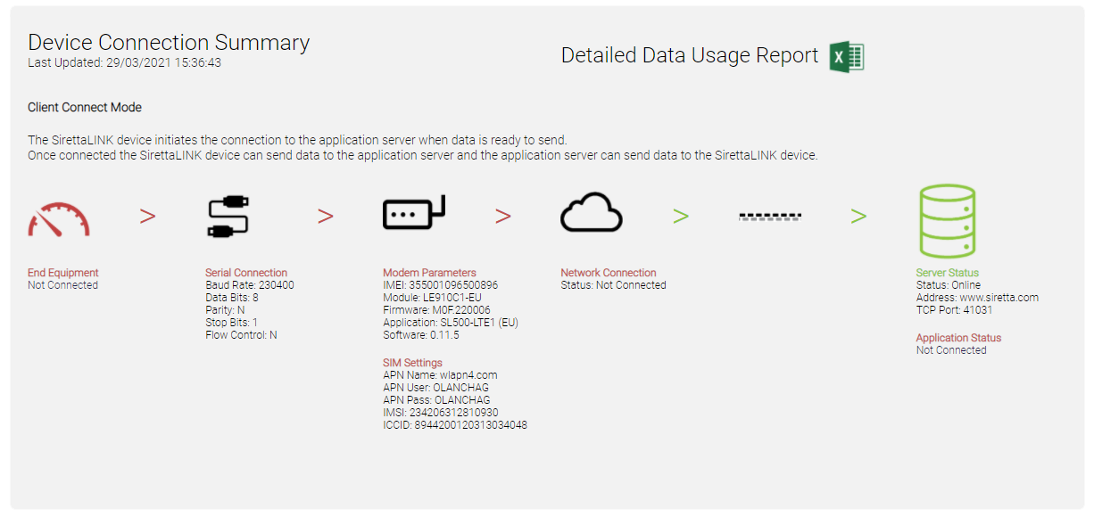Click the Firmware: M0F.220006 line

click(436, 310)
